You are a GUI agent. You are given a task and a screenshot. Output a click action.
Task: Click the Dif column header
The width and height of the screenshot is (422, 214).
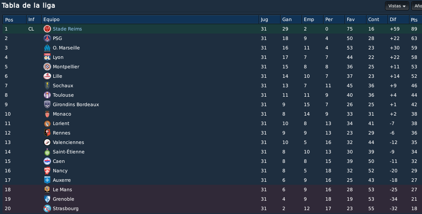pos(398,19)
